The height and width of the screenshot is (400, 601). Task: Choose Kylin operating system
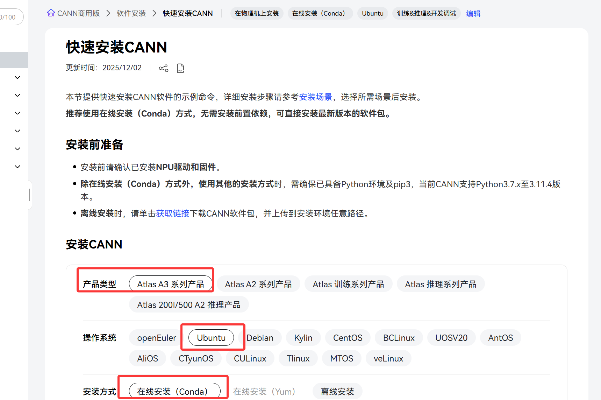click(303, 338)
